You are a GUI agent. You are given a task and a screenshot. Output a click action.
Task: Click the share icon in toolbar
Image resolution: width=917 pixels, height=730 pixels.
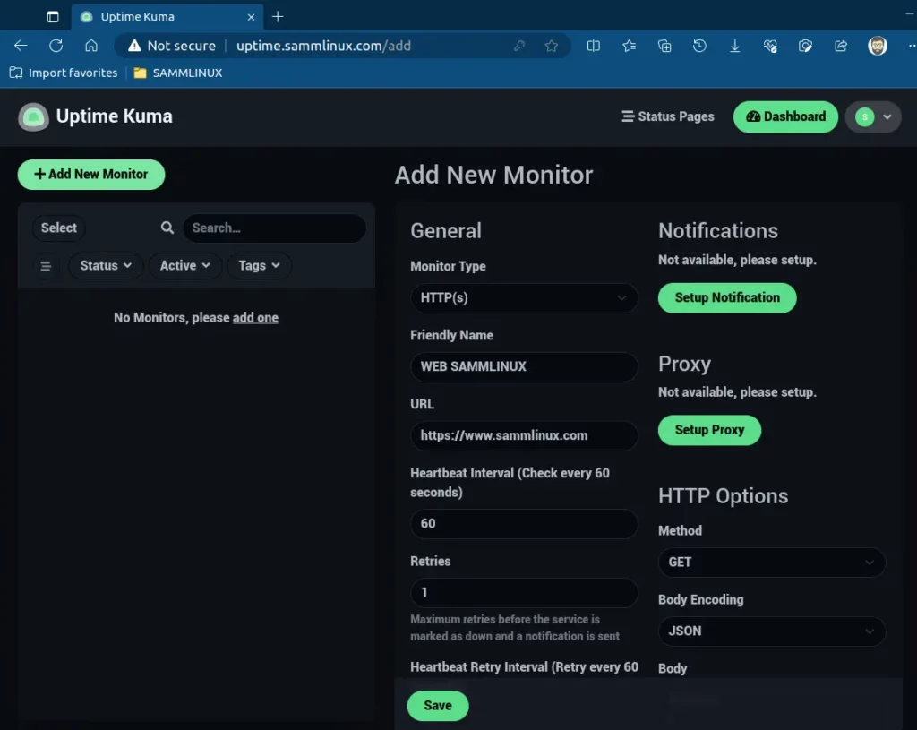tap(841, 46)
